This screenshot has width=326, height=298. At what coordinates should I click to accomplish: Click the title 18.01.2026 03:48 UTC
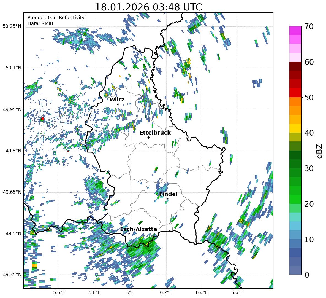point(148,7)
